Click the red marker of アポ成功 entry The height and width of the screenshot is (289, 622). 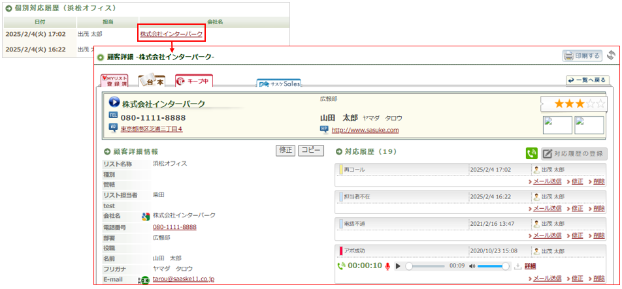click(x=341, y=251)
